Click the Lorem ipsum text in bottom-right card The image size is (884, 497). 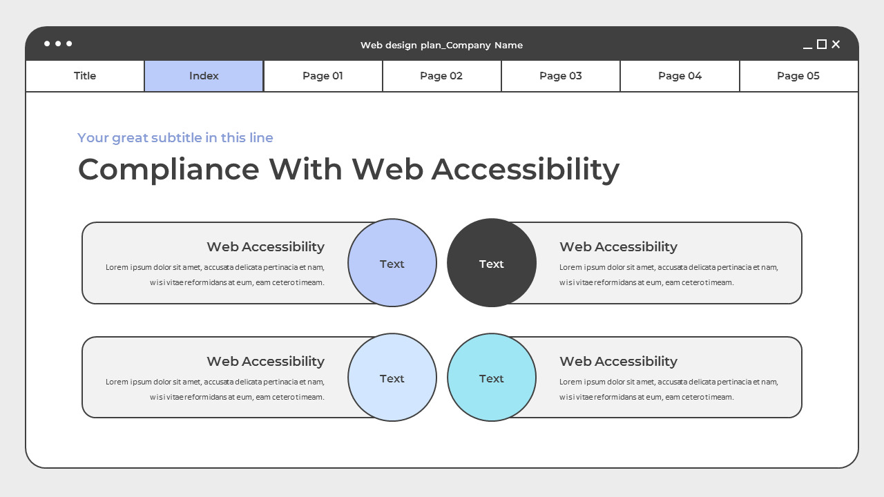669,389
